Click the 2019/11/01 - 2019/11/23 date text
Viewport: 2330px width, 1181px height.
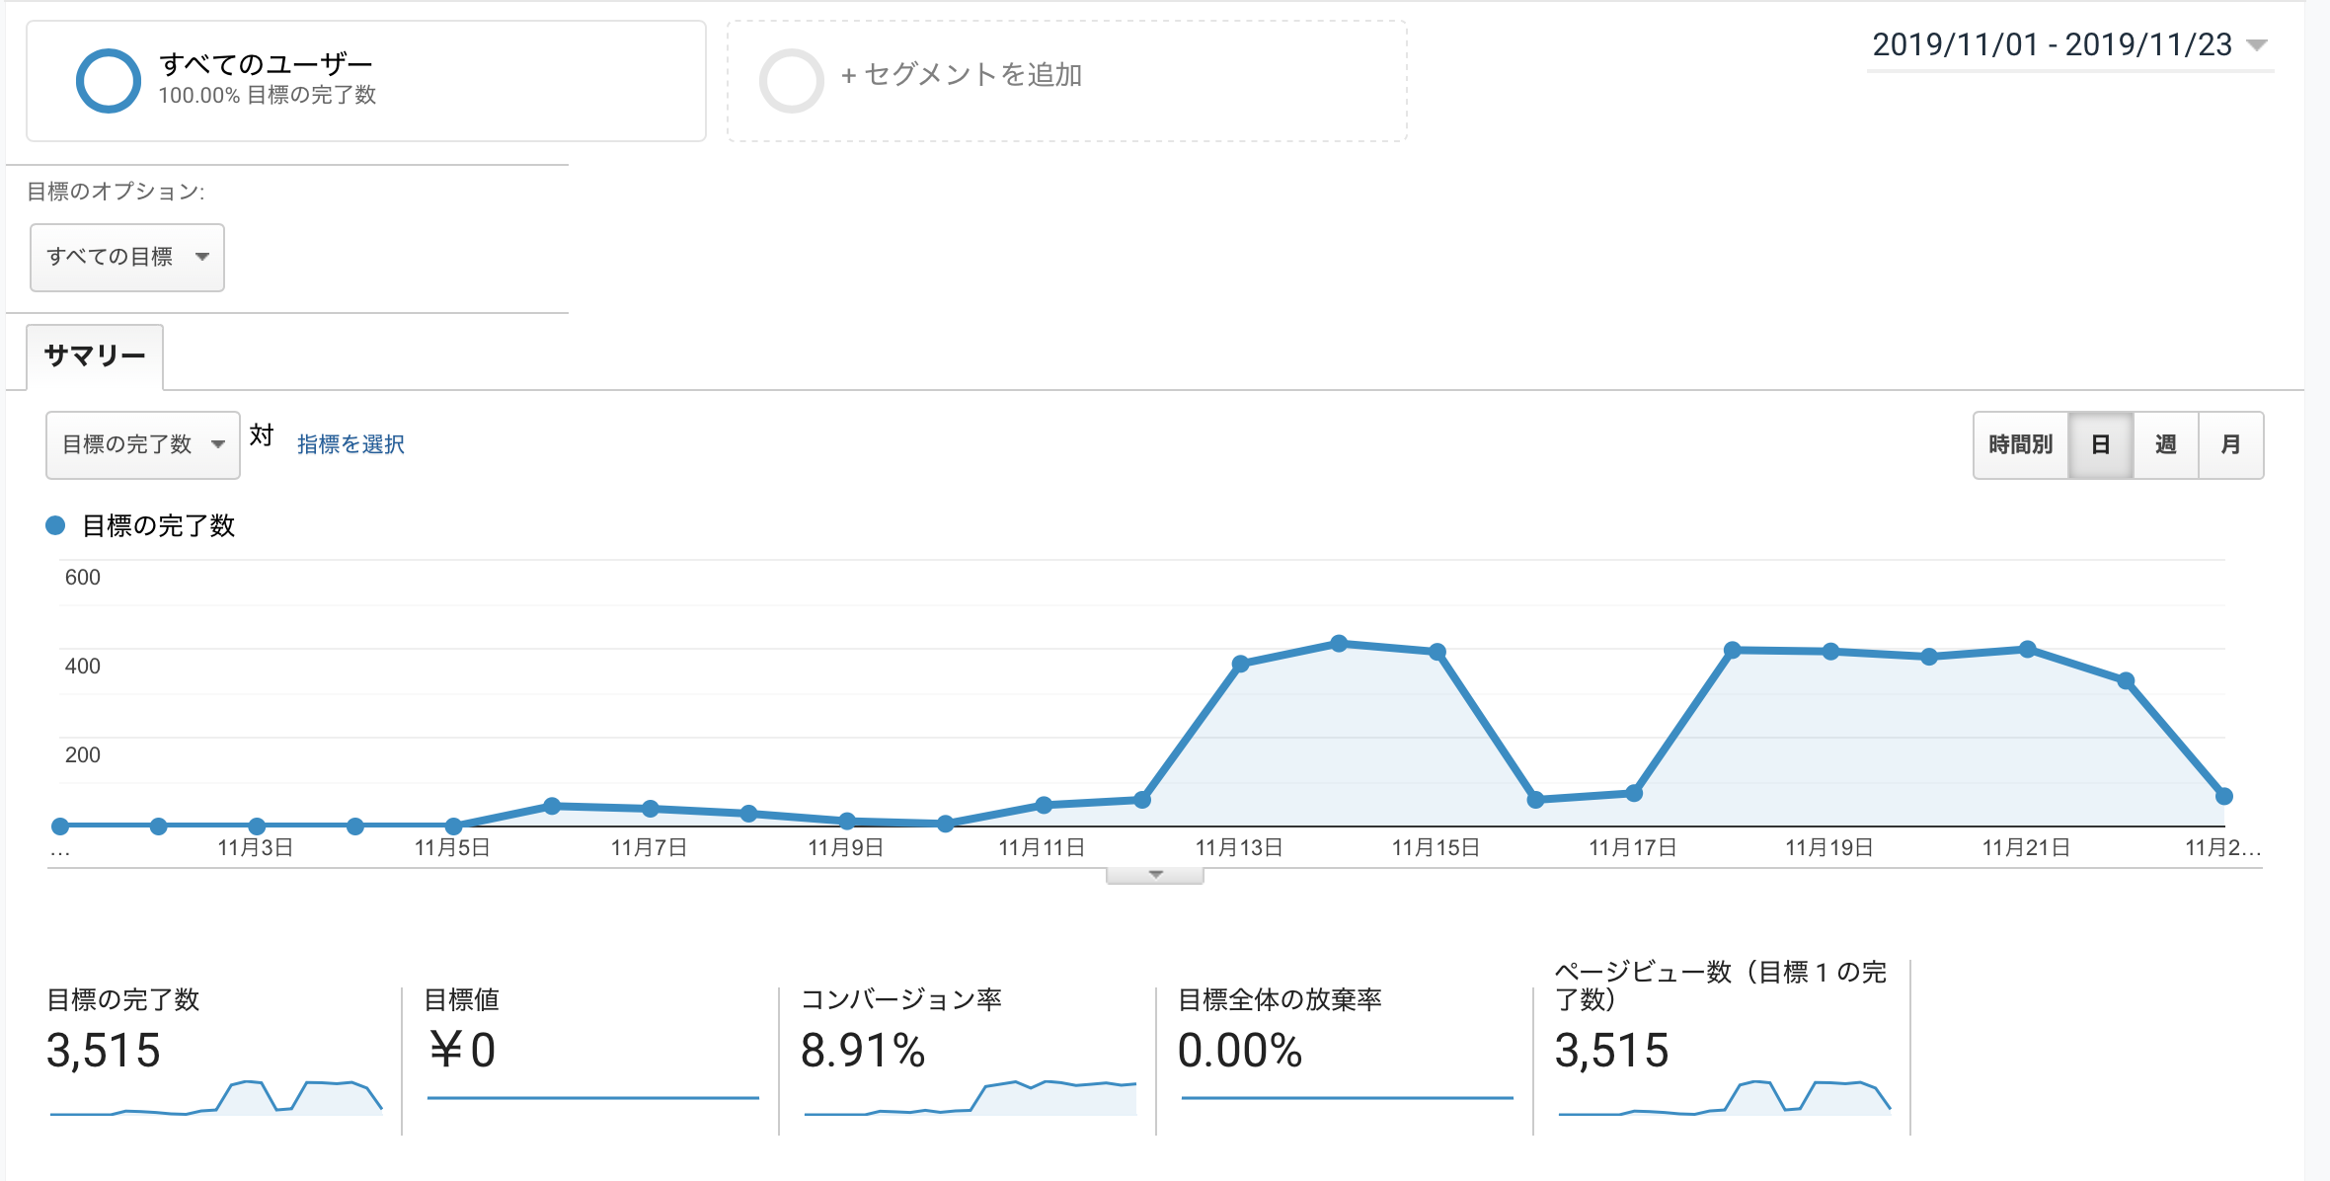click(x=2052, y=45)
